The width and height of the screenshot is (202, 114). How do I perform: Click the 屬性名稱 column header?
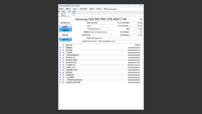click(94, 45)
